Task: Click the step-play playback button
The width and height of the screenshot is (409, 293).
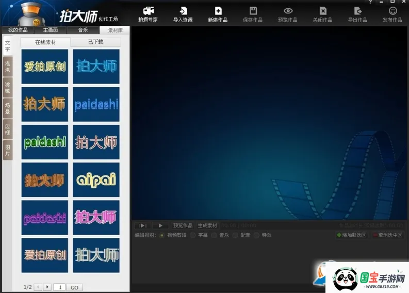Action: click(142, 225)
